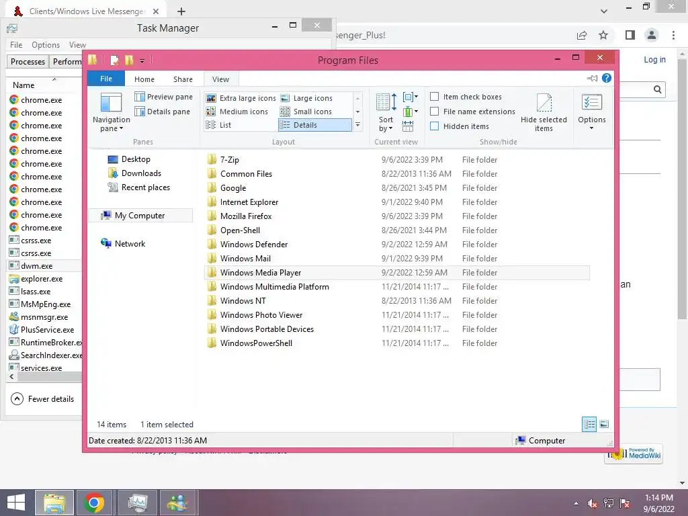Open the Group by dropdown
This screenshot has height=516, width=688.
coord(411,97)
